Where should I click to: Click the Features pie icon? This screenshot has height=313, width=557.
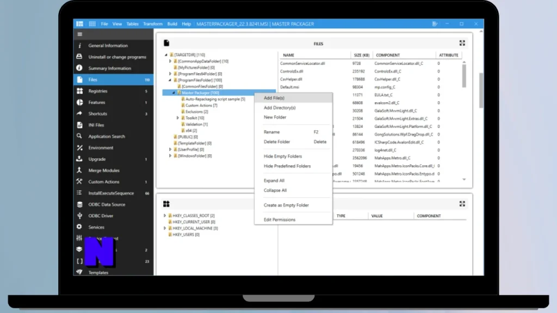[x=79, y=102]
